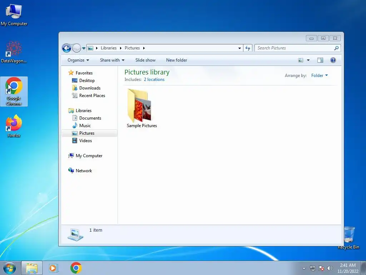Open the Windows Start menu
The height and width of the screenshot is (275, 366).
tap(10, 268)
